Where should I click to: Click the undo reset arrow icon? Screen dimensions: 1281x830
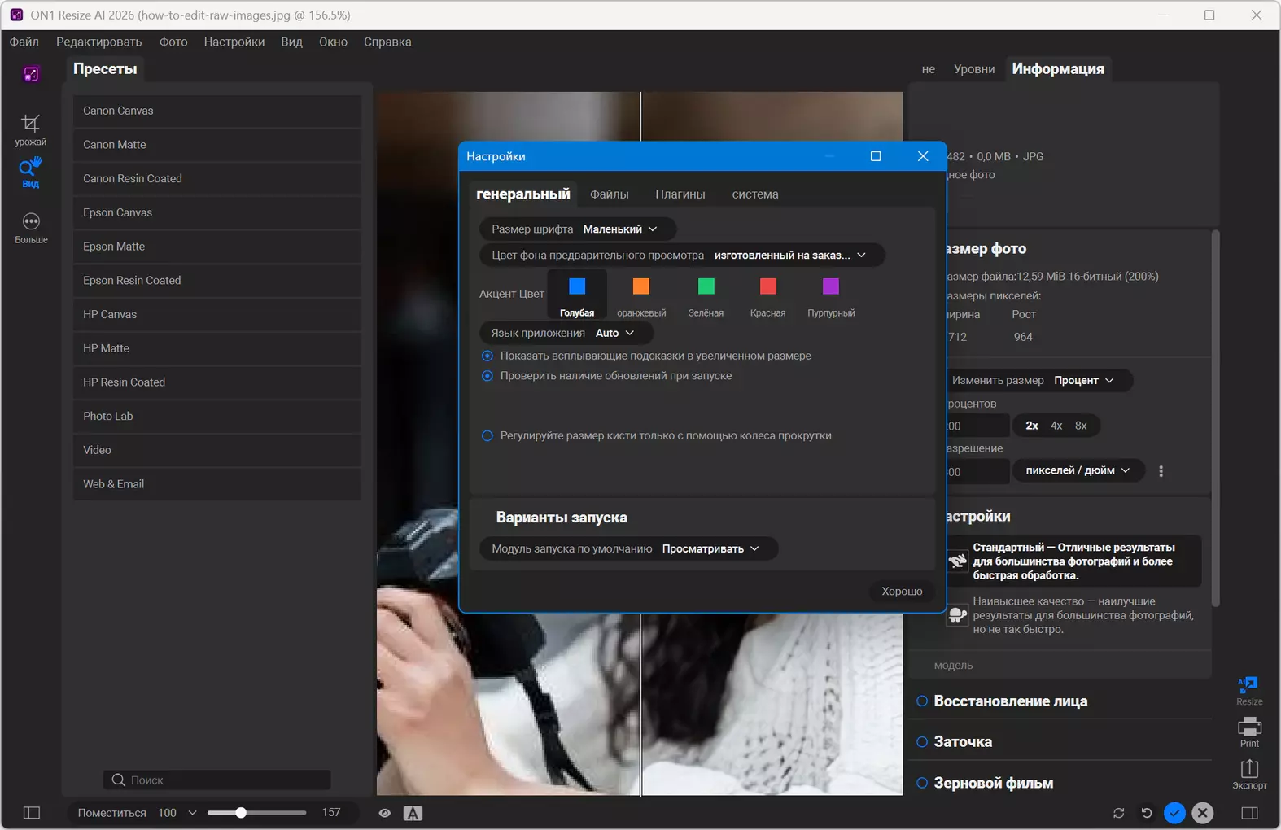click(1147, 813)
